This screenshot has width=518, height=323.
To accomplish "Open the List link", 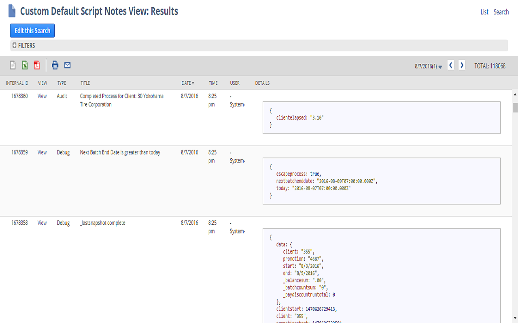I will pos(484,12).
